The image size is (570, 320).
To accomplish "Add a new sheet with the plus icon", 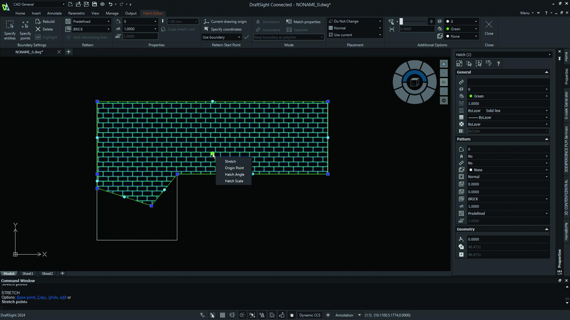I will [62, 273].
